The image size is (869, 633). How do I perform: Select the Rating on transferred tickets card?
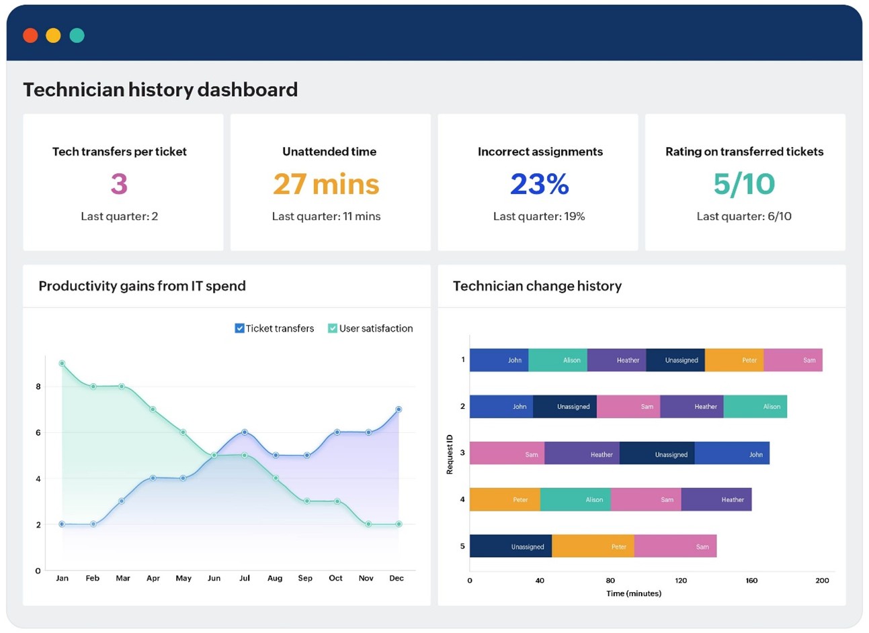(x=745, y=183)
